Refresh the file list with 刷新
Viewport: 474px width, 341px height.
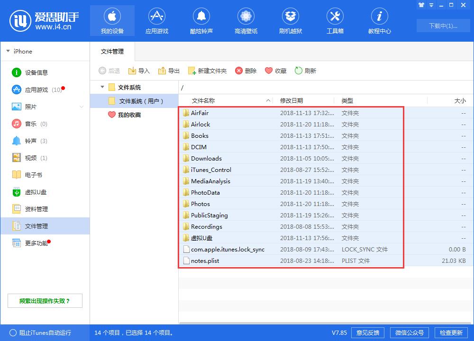pos(305,71)
